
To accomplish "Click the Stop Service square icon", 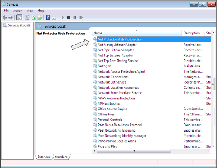I will point(69,17).
